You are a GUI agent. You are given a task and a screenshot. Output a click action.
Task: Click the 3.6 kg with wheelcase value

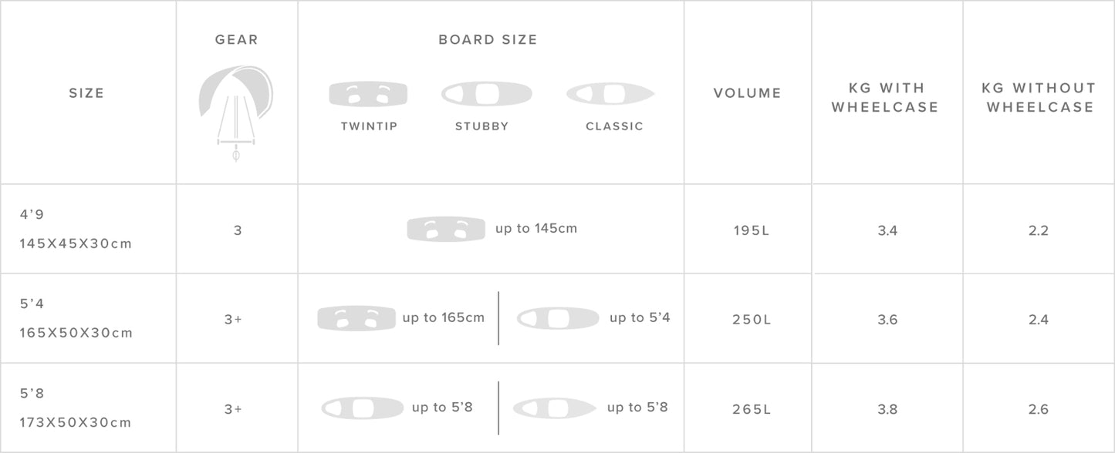[887, 320]
